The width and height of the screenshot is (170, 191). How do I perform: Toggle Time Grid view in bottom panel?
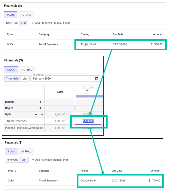click(13, 160)
